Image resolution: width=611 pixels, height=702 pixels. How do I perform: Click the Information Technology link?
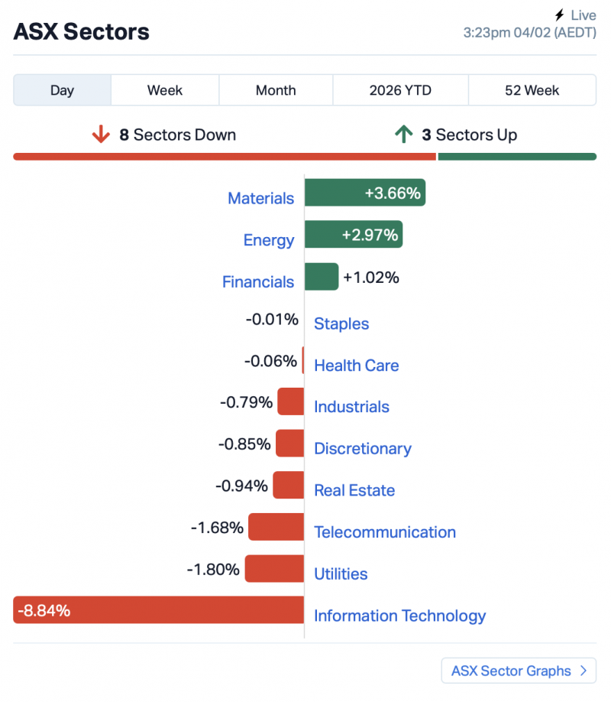399,616
